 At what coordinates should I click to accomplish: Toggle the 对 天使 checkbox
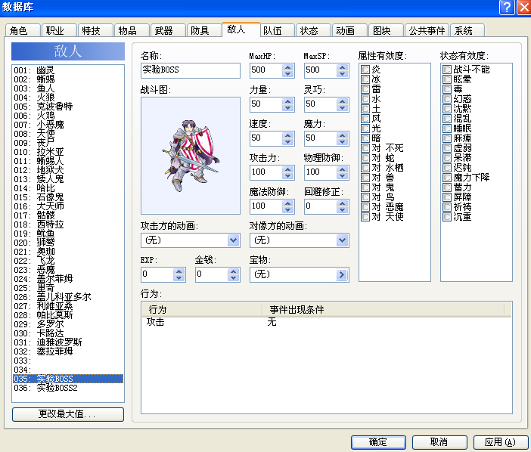[x=365, y=217]
